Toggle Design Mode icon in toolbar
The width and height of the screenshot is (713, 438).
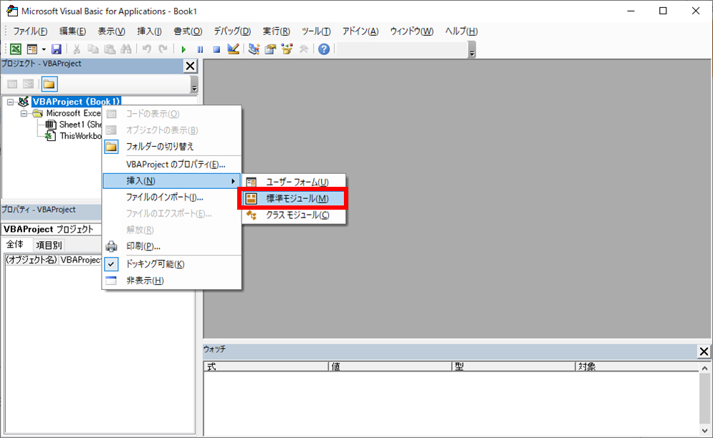(x=234, y=49)
